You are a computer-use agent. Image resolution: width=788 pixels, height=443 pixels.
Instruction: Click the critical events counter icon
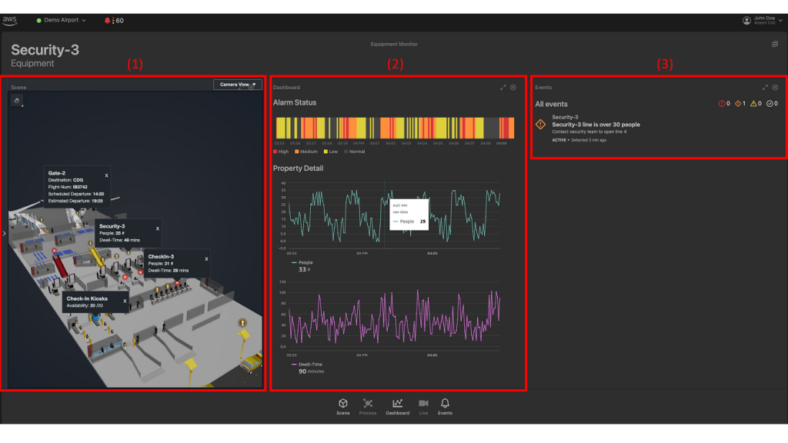coord(723,103)
